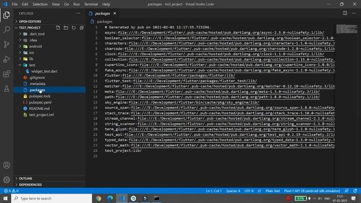The width and height of the screenshot is (361, 203).
Task: Launch Edge from the taskbar
Action: click(x=110, y=198)
